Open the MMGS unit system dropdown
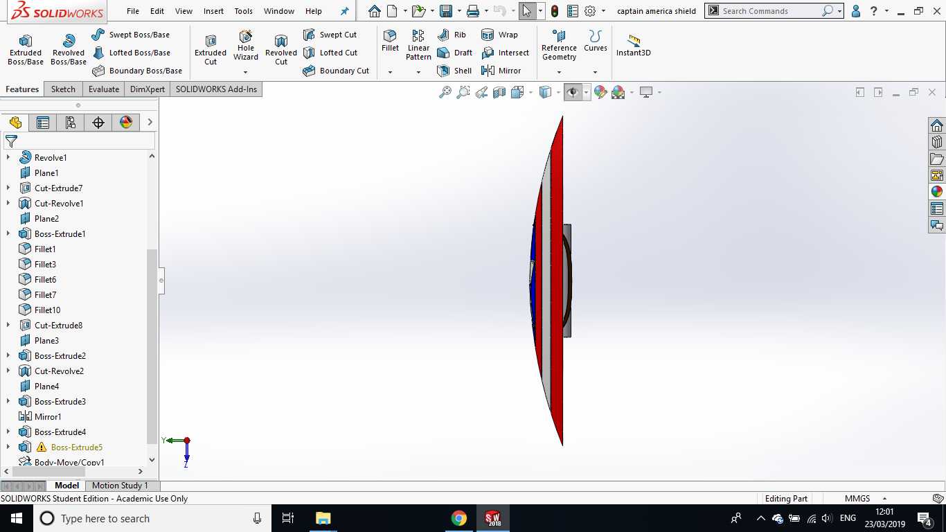 (884, 499)
